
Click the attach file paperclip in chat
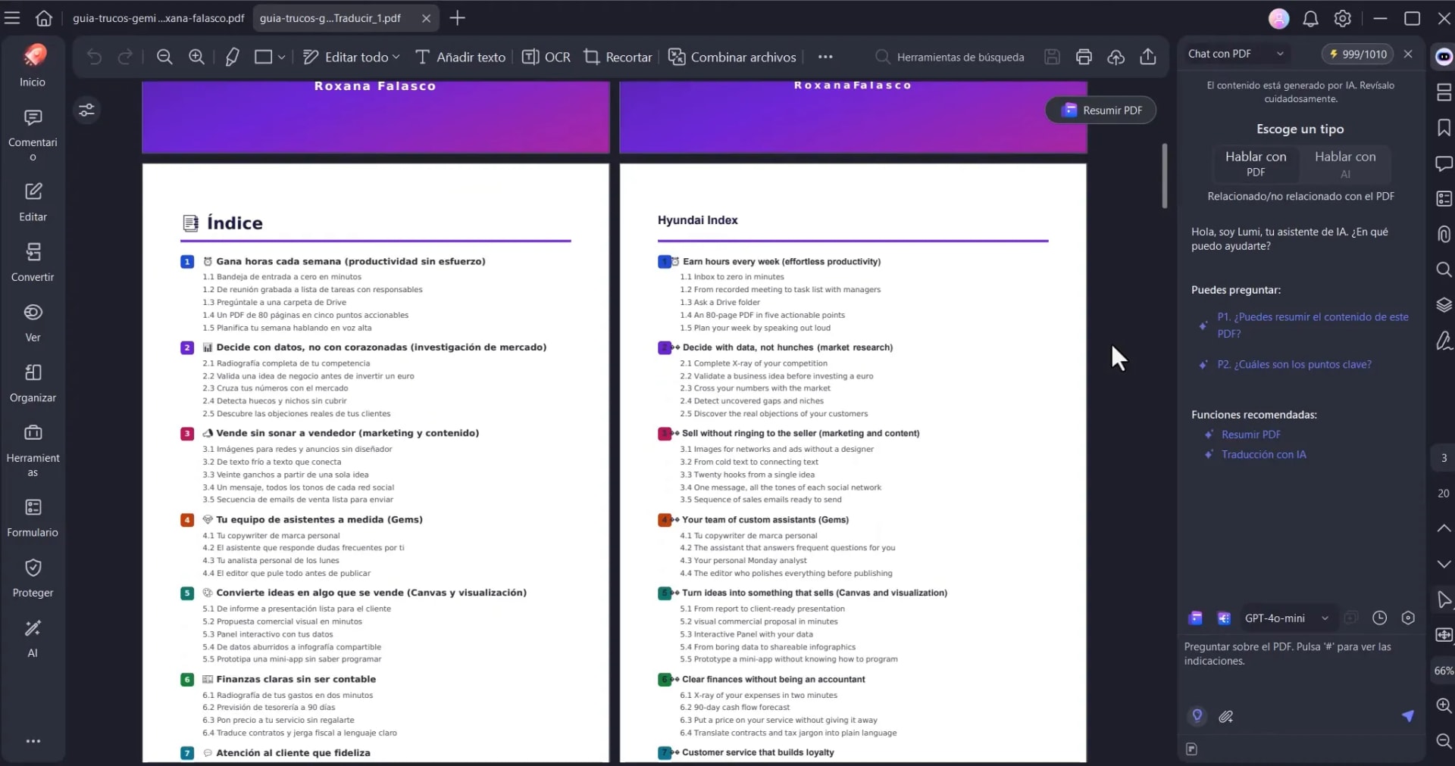1226,716
